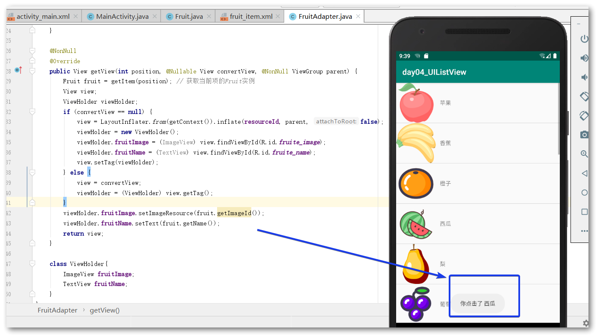Click getView() in the breadcrumb bar
Screen dimensions: 597x336
point(105,310)
